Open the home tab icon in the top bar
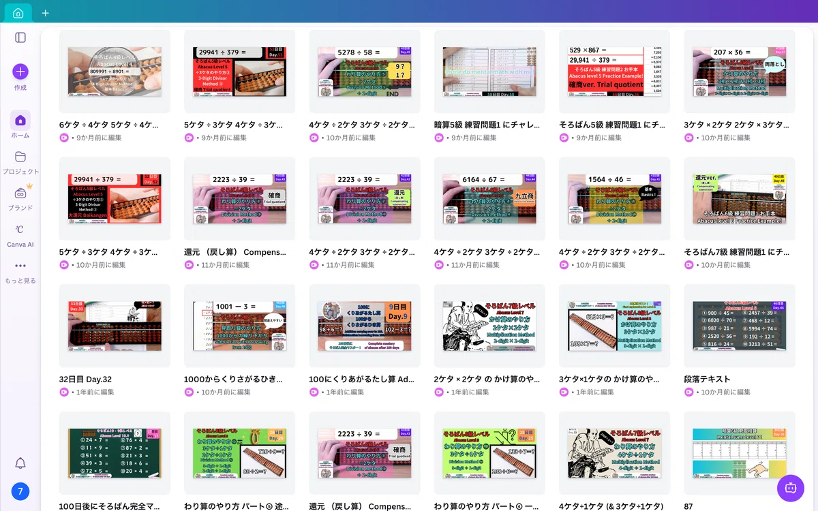The width and height of the screenshot is (818, 511). 18,13
